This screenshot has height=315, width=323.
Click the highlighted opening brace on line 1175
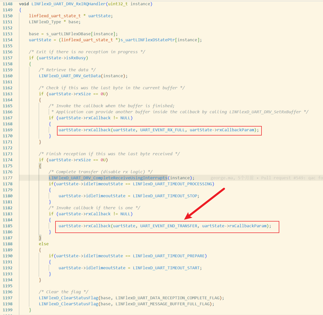(40, 166)
